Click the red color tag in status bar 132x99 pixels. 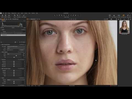click(x=111, y=86)
